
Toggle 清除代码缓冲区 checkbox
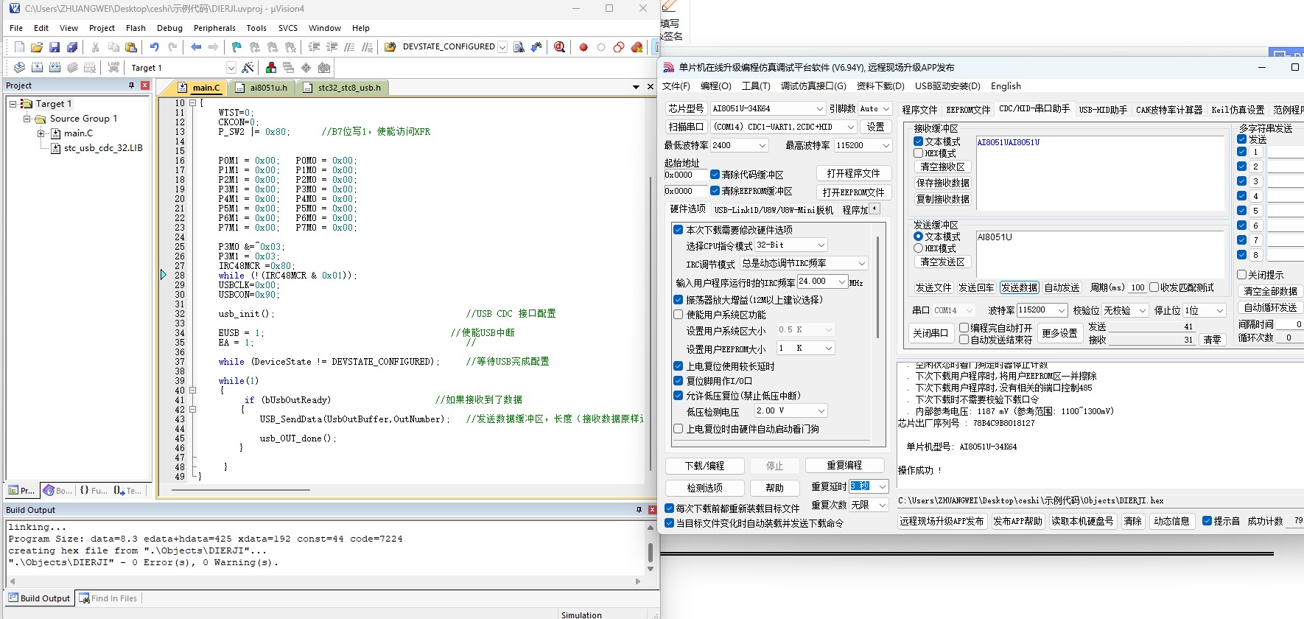(715, 175)
